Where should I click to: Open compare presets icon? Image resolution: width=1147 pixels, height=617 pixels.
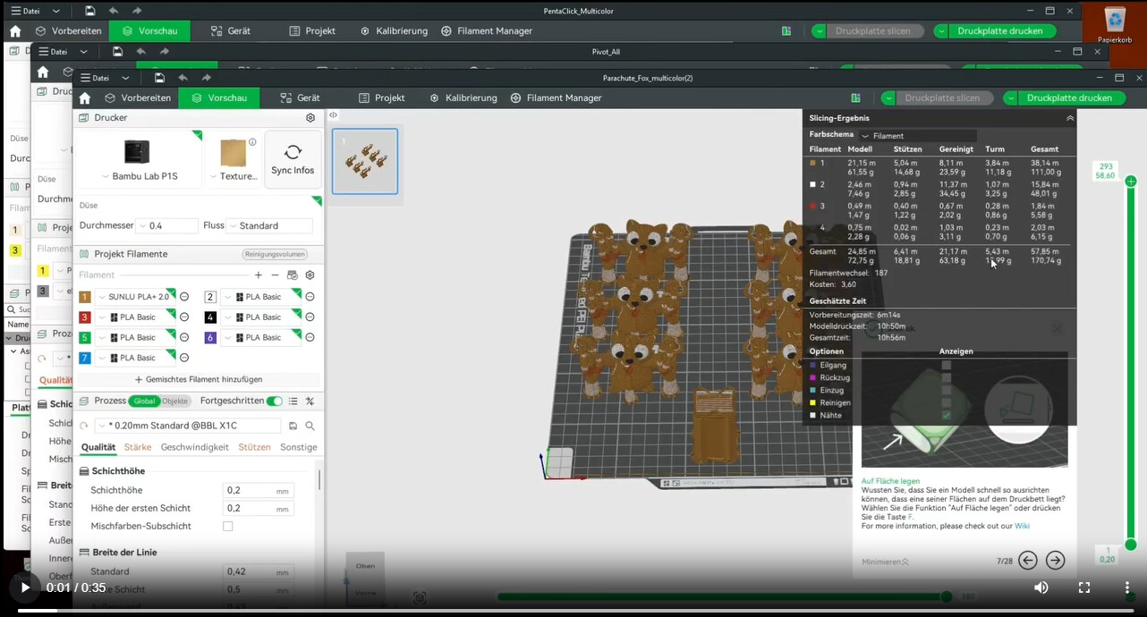click(x=310, y=401)
